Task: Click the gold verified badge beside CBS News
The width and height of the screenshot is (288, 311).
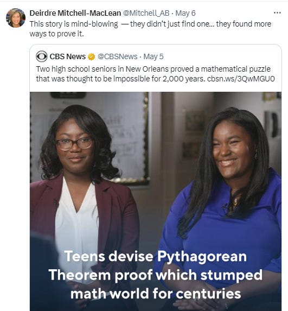Action: coord(91,57)
